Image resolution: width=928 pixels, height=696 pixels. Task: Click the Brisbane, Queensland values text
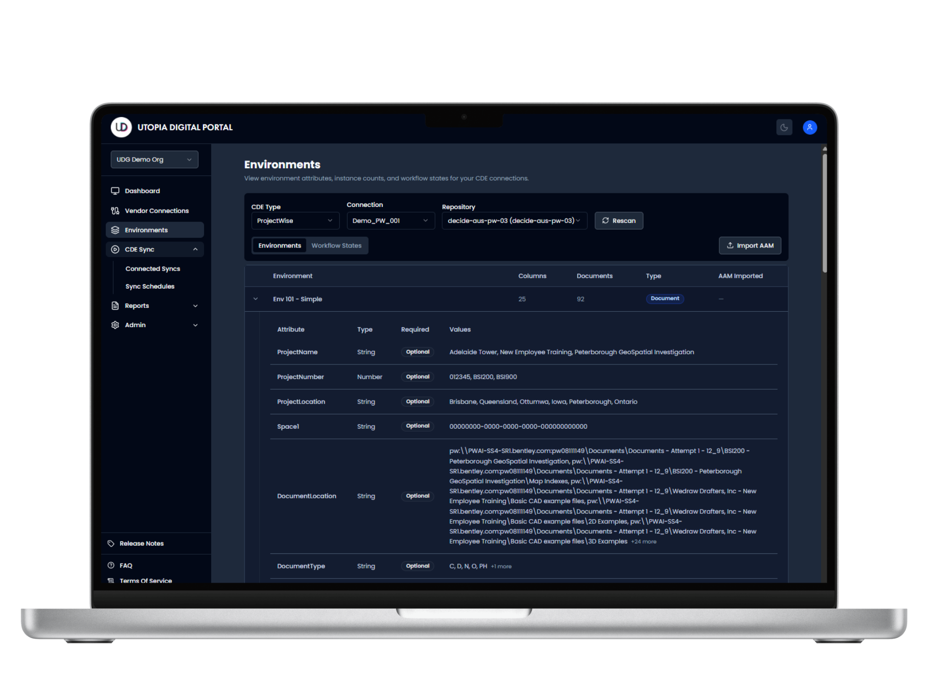click(x=543, y=402)
